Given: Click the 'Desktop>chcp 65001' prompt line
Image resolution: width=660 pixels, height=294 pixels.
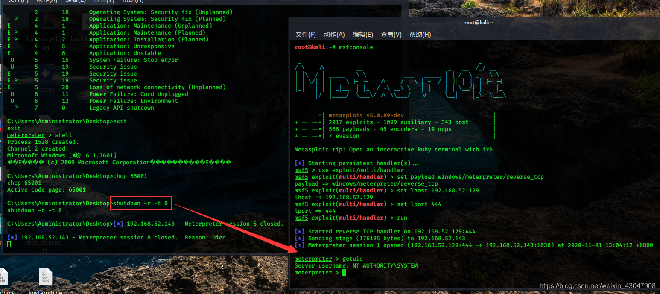Looking at the screenshot, I should 77,176.
